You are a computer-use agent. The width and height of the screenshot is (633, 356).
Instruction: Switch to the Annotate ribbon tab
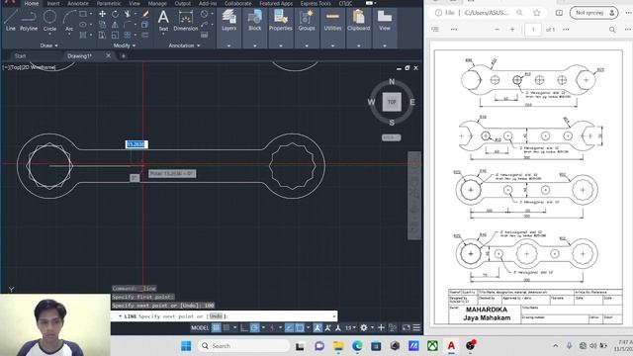click(x=77, y=3)
